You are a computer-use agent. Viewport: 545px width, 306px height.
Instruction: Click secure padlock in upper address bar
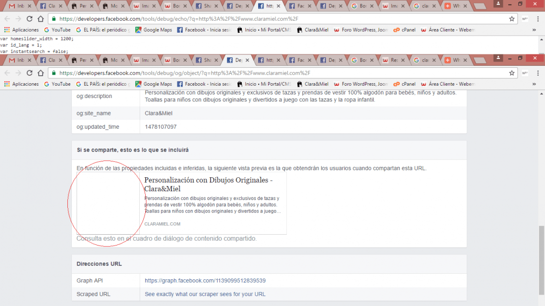(x=54, y=19)
